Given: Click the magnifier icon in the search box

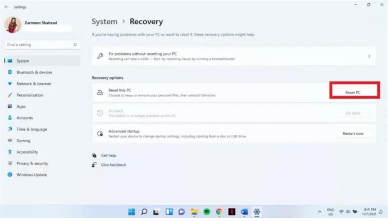Looking at the screenshot, I should (x=75, y=45).
